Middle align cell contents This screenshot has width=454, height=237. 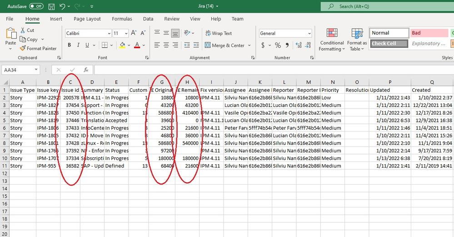pyautogui.click(x=166, y=33)
